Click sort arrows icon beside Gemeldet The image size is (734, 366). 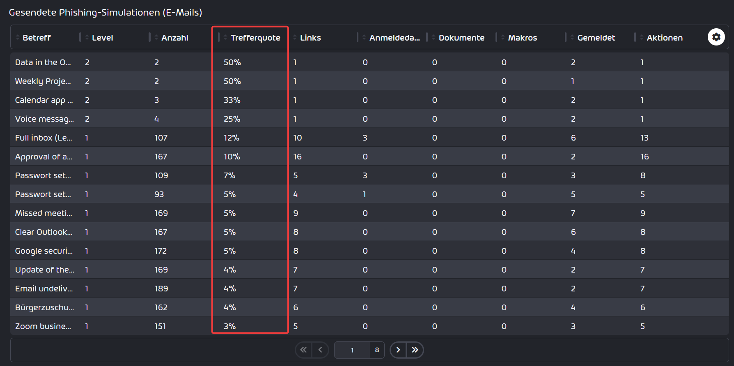pyautogui.click(x=572, y=38)
